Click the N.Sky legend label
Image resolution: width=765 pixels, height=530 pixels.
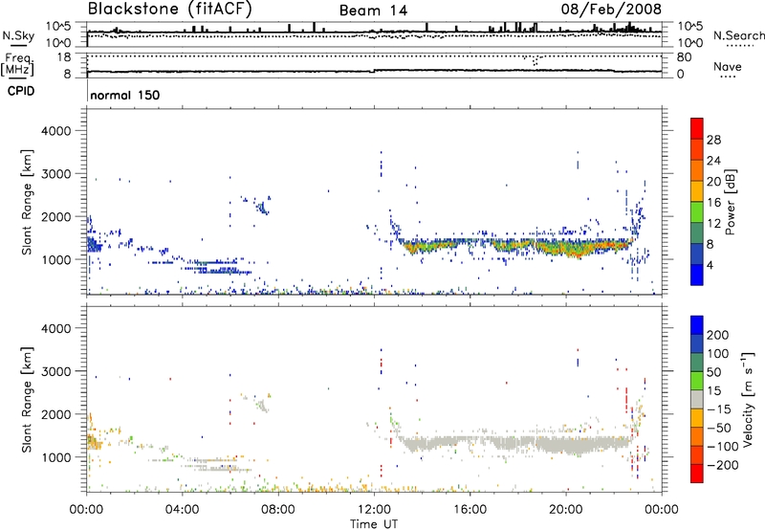pyautogui.click(x=18, y=35)
